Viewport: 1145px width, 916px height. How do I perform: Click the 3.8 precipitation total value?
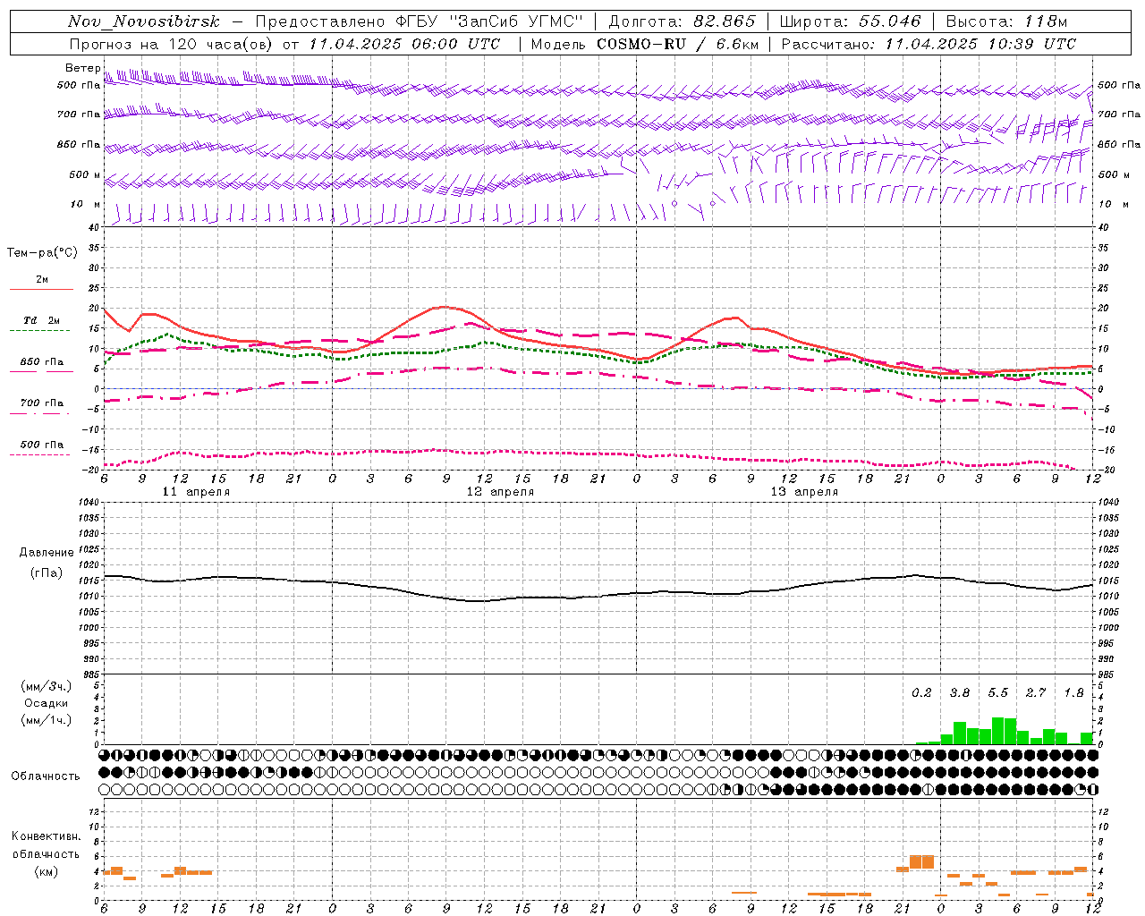coord(960,693)
